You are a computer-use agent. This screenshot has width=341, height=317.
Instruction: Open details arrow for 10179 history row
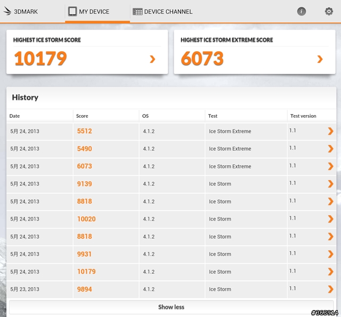(330, 272)
